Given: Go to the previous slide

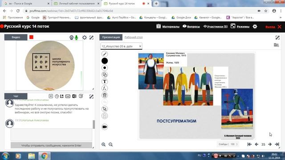Looking at the screenshot, I should (256, 144).
